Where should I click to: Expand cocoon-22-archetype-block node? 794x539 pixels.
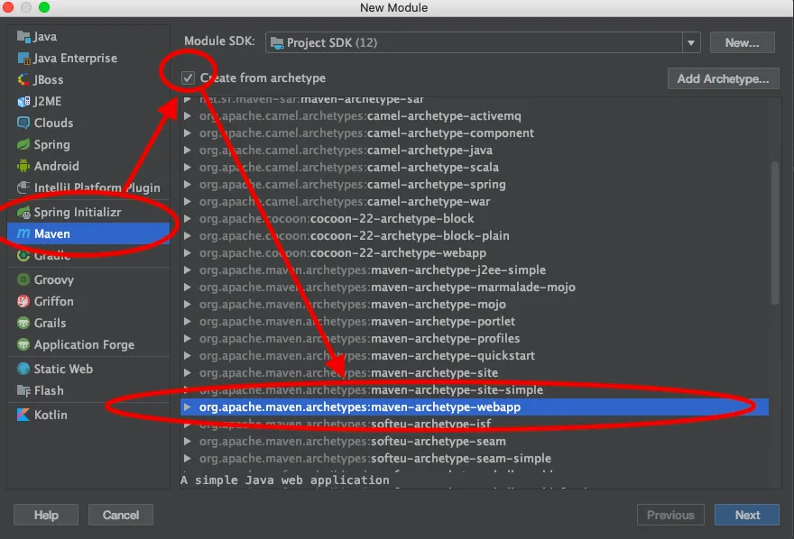[188, 219]
